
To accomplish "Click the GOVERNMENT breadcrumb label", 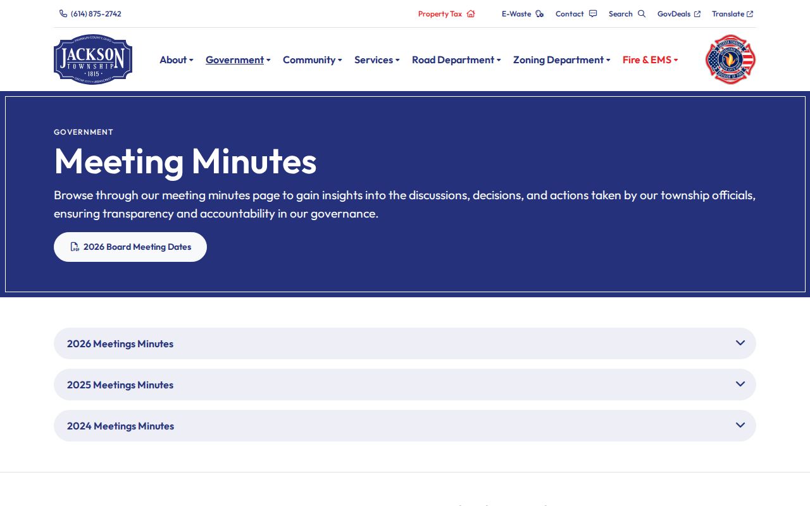I will [84, 132].
